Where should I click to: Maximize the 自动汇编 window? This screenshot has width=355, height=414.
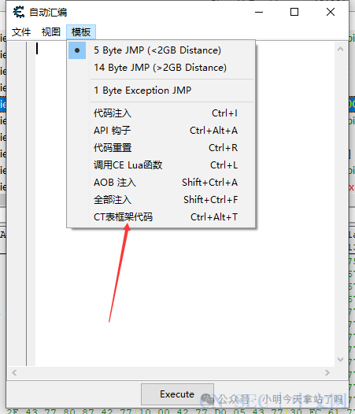tap(294, 12)
